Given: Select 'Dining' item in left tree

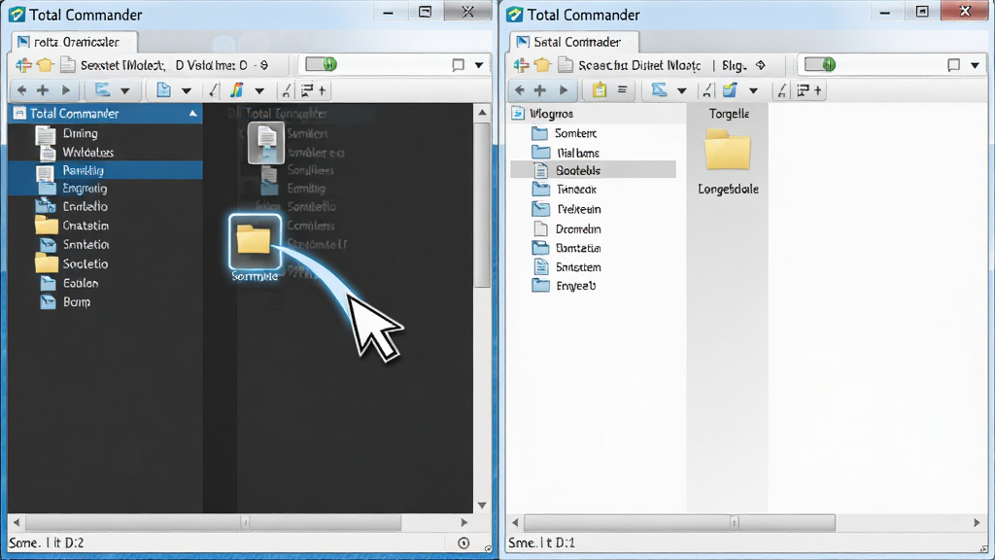Looking at the screenshot, I should [x=80, y=133].
